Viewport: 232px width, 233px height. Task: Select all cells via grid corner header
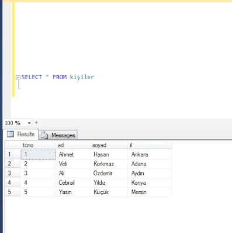[x=13, y=145]
